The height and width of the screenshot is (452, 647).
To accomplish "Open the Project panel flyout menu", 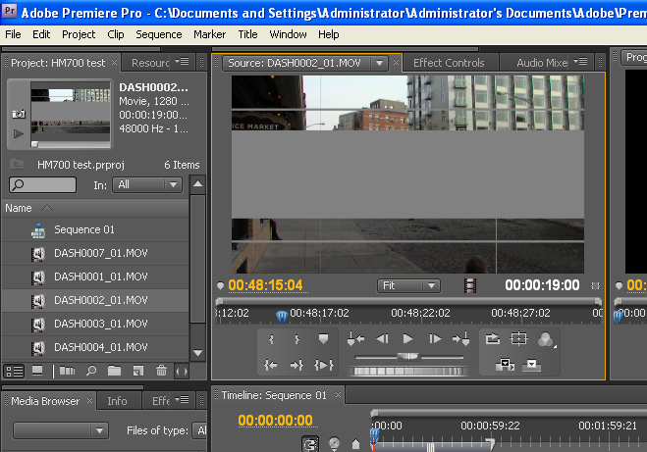I will [x=182, y=62].
